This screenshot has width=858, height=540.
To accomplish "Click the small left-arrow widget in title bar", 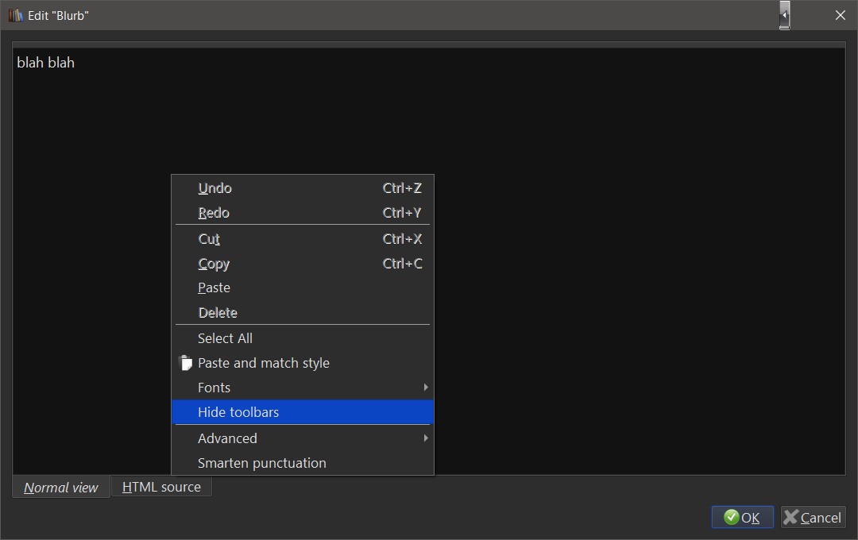I will click(x=784, y=15).
